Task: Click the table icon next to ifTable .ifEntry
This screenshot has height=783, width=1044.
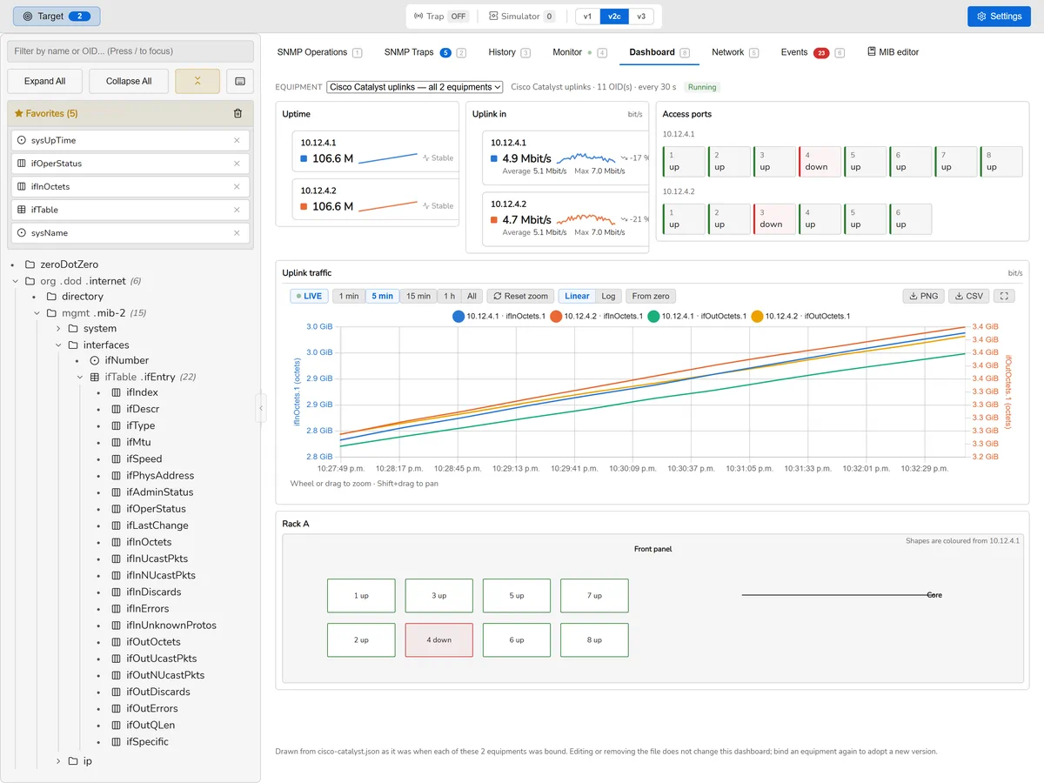Action: 95,377
